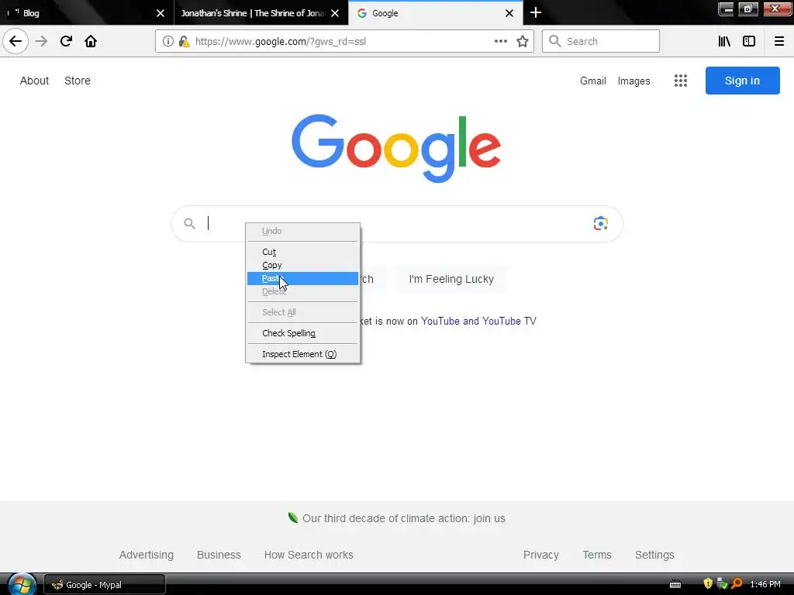
Task: Open a new browser tab
Action: [536, 12]
